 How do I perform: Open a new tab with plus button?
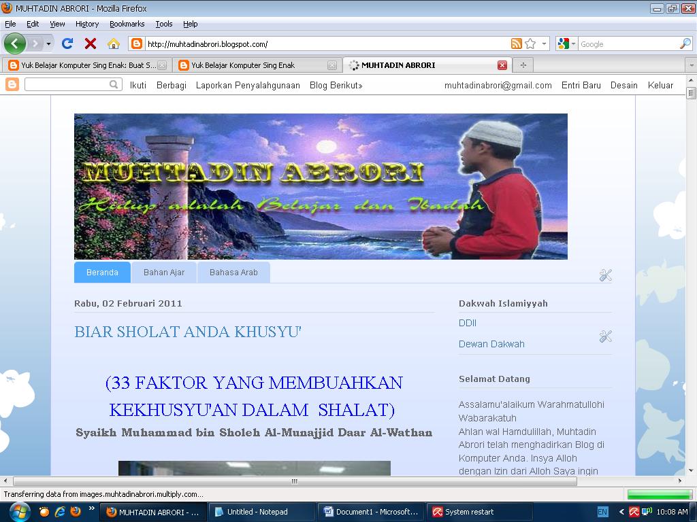click(523, 65)
